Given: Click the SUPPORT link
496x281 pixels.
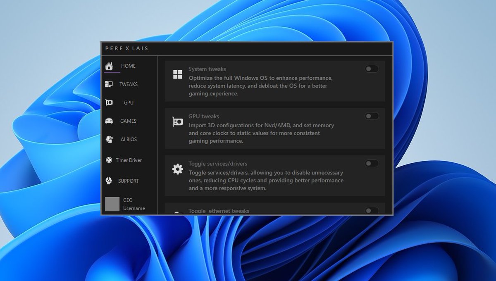Looking at the screenshot, I should pyautogui.click(x=129, y=181).
